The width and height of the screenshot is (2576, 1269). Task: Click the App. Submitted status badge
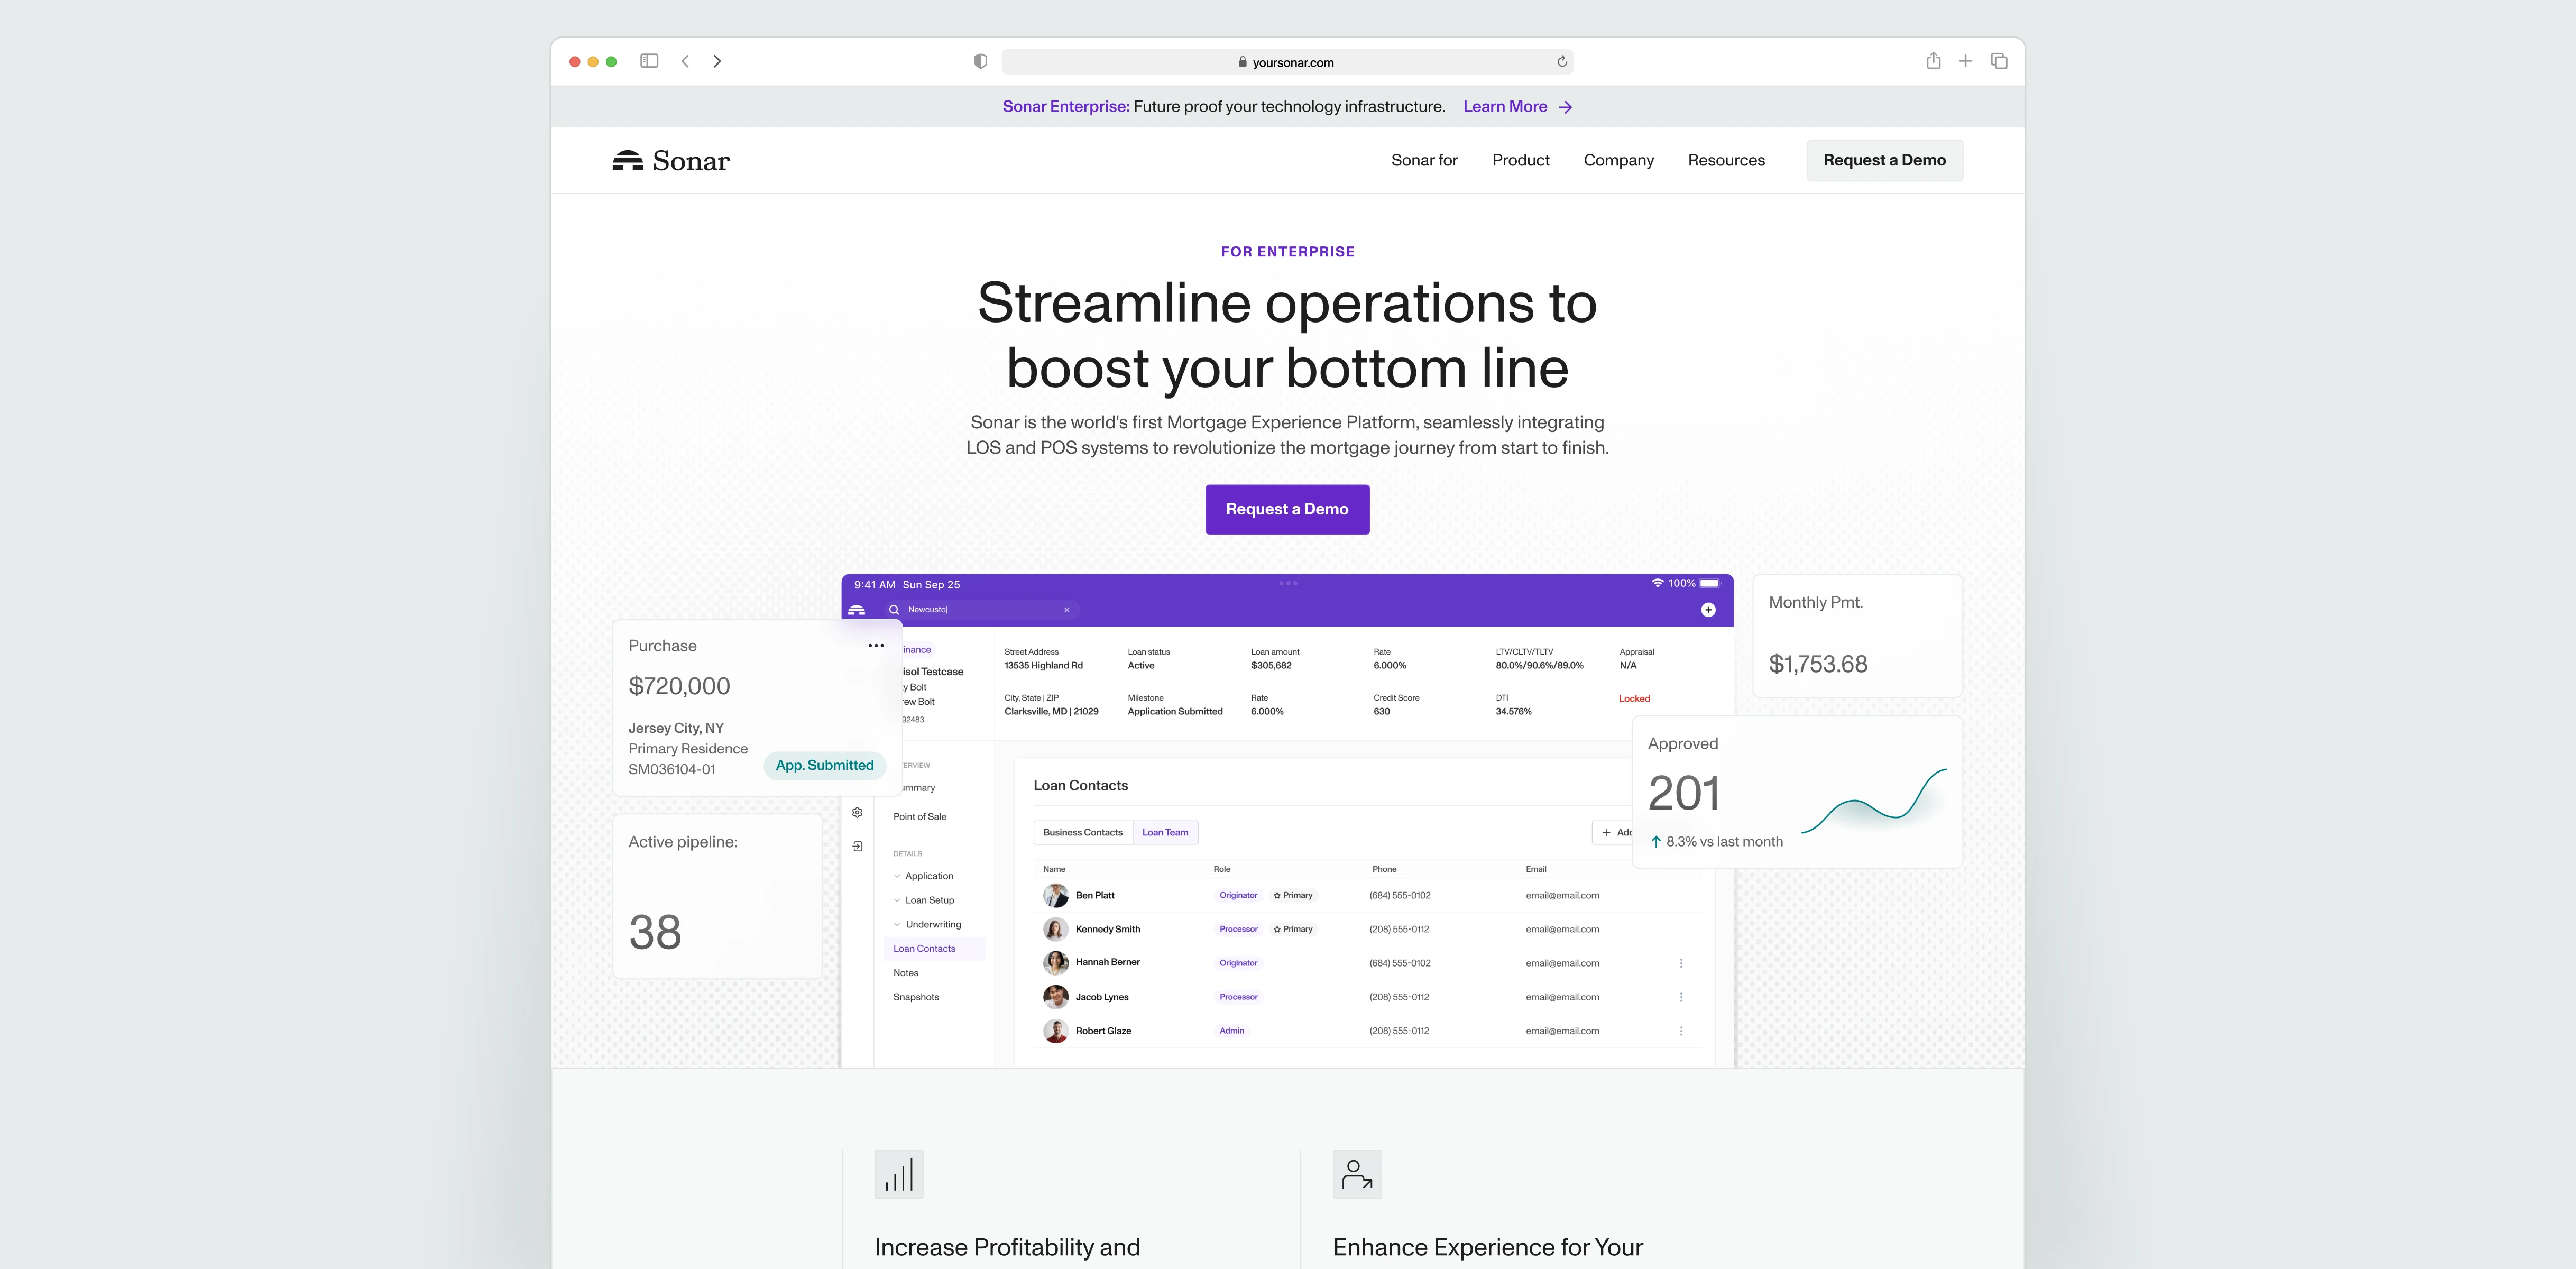coord(824,765)
